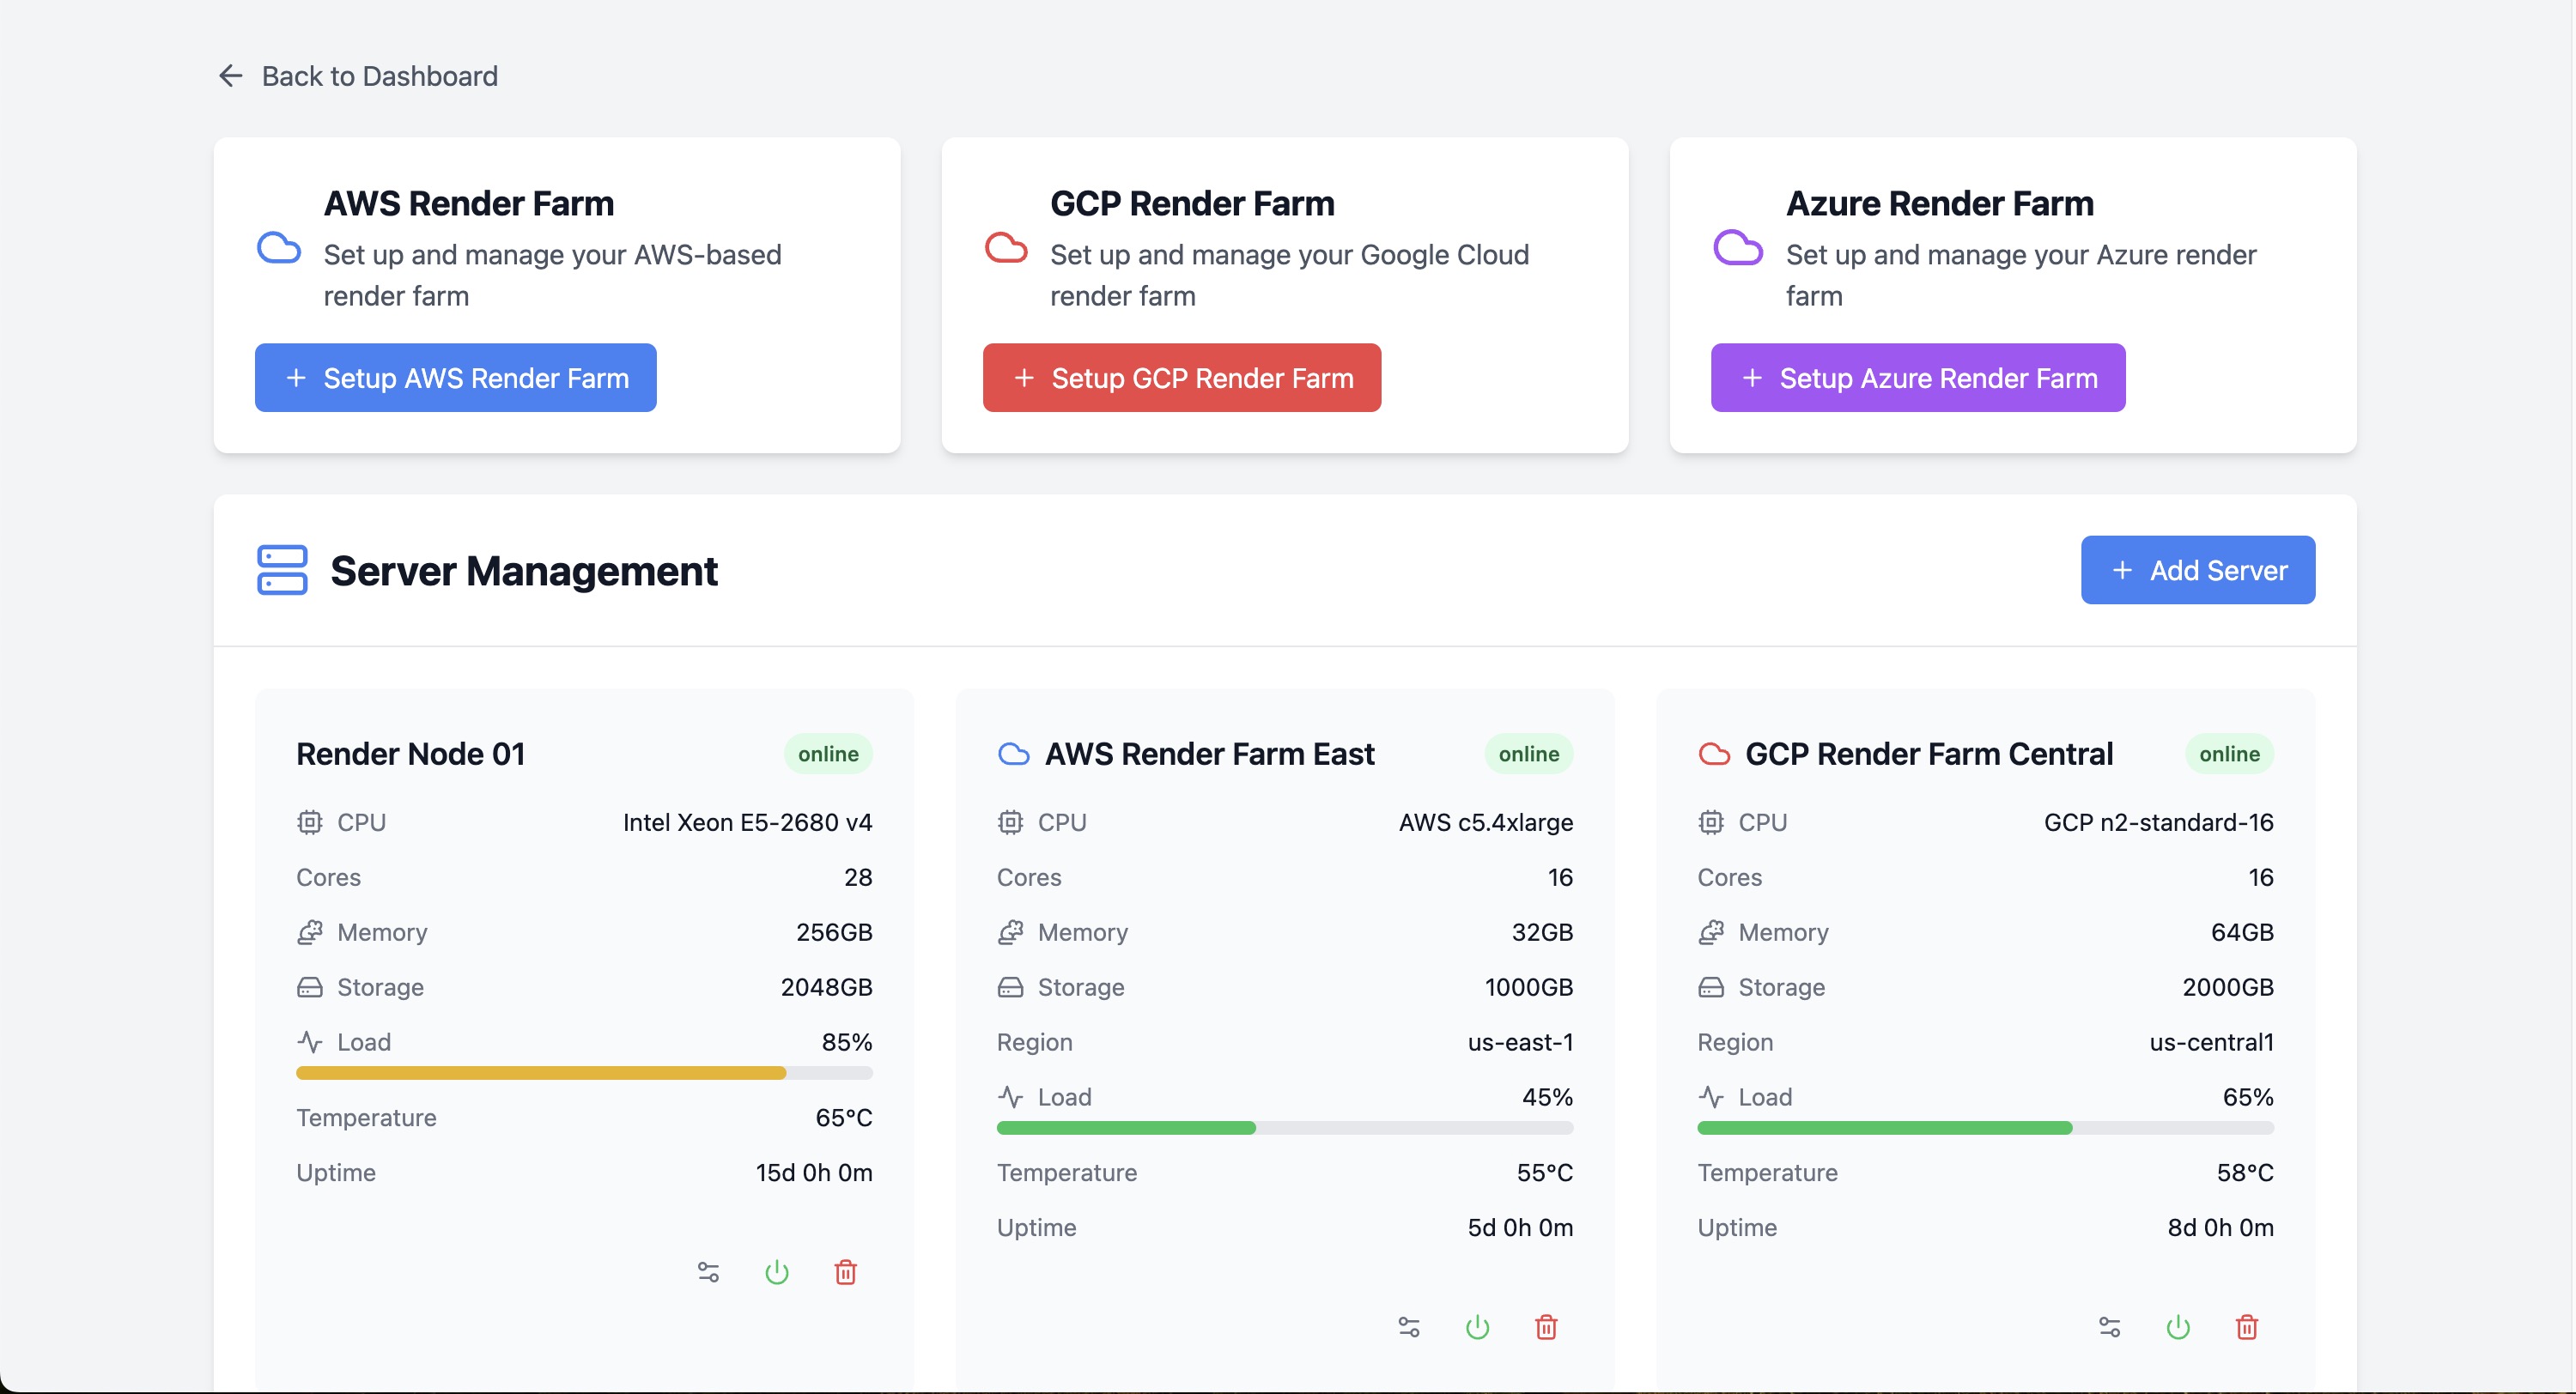Viewport: 2576px width, 1394px height.
Task: Open settings for GCP Render Farm Central
Action: point(2110,1327)
